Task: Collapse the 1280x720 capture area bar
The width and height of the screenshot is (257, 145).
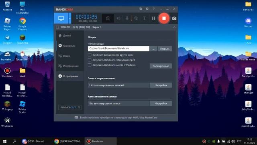Action: point(174,27)
